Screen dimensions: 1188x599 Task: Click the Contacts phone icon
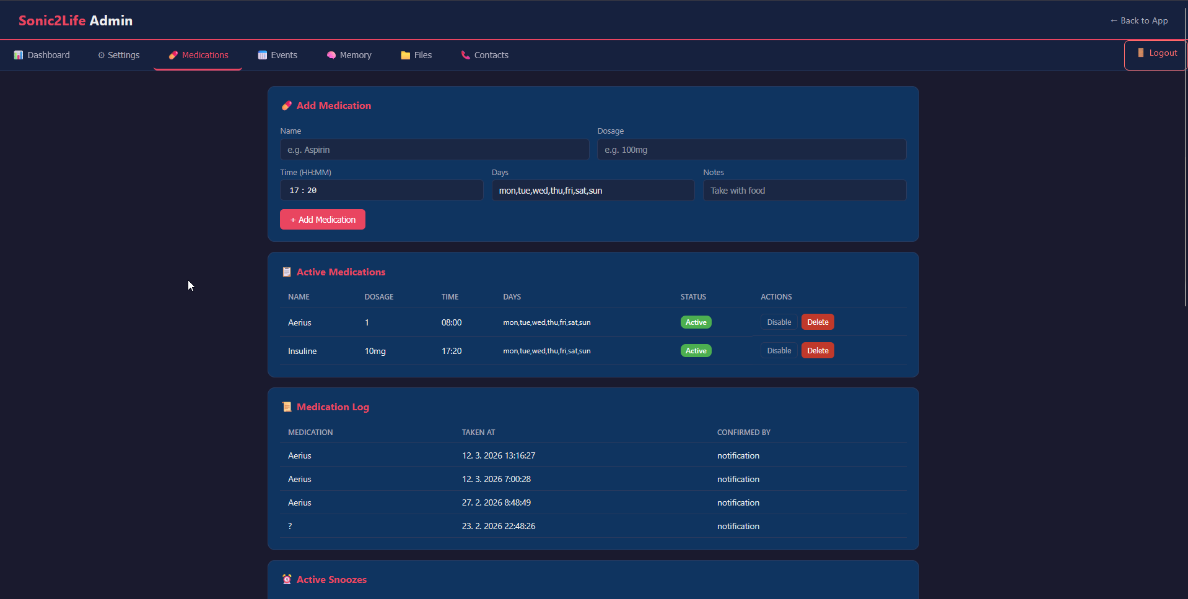[466, 55]
